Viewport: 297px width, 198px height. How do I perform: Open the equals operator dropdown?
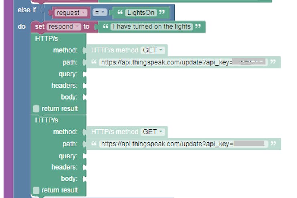(x=100, y=12)
